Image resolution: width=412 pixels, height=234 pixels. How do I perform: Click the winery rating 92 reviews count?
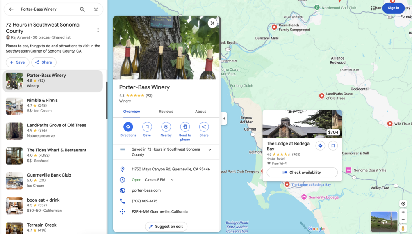click(149, 96)
